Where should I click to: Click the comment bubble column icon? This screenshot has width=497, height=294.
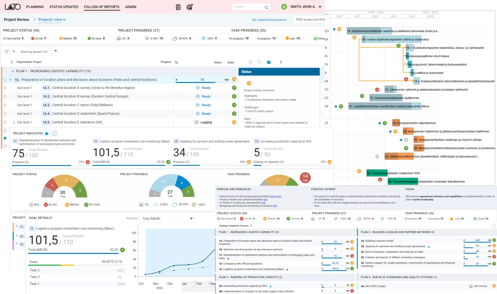[x=269, y=62]
